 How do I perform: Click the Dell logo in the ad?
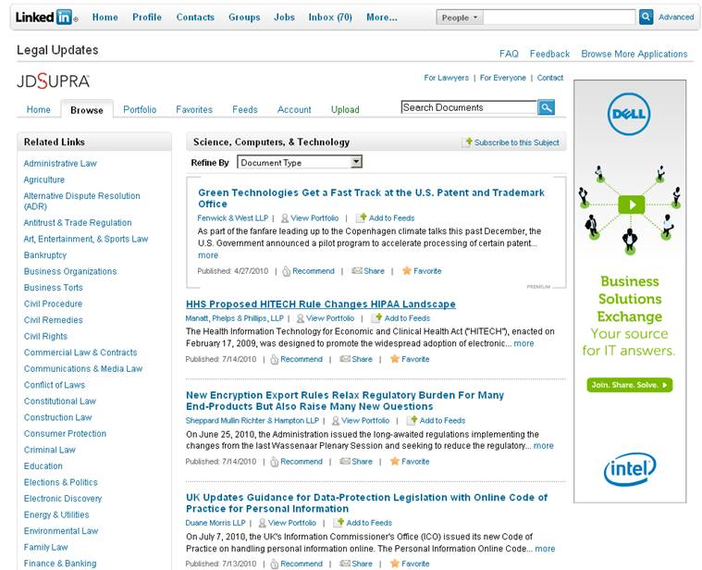tap(629, 114)
